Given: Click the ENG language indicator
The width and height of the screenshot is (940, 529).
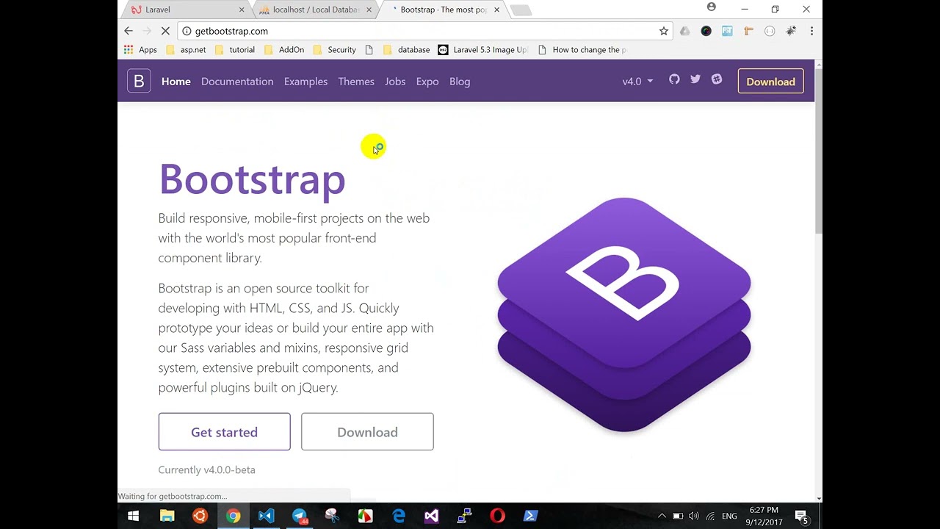Looking at the screenshot, I should pyautogui.click(x=729, y=517).
